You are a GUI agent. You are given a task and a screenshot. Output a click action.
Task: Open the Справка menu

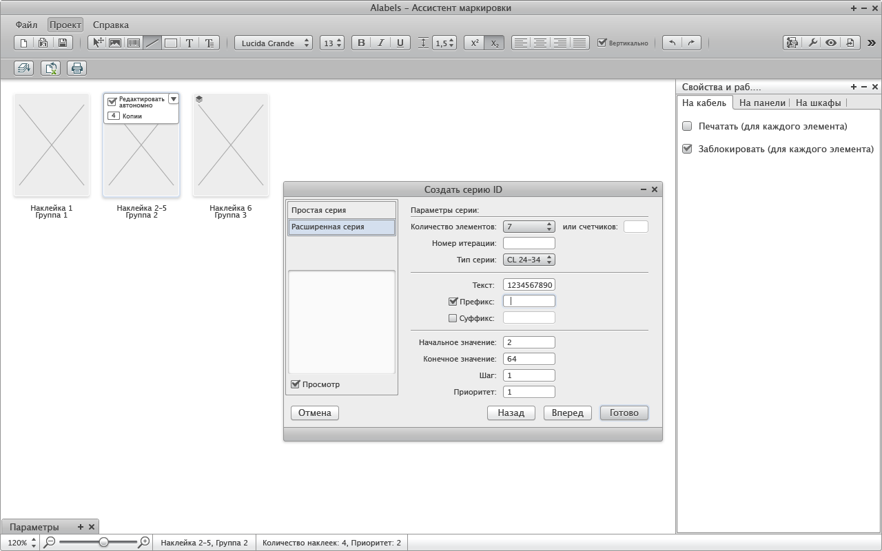pos(111,25)
